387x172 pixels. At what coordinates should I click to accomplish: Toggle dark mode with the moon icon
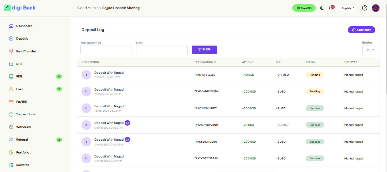pyautogui.click(x=322, y=8)
